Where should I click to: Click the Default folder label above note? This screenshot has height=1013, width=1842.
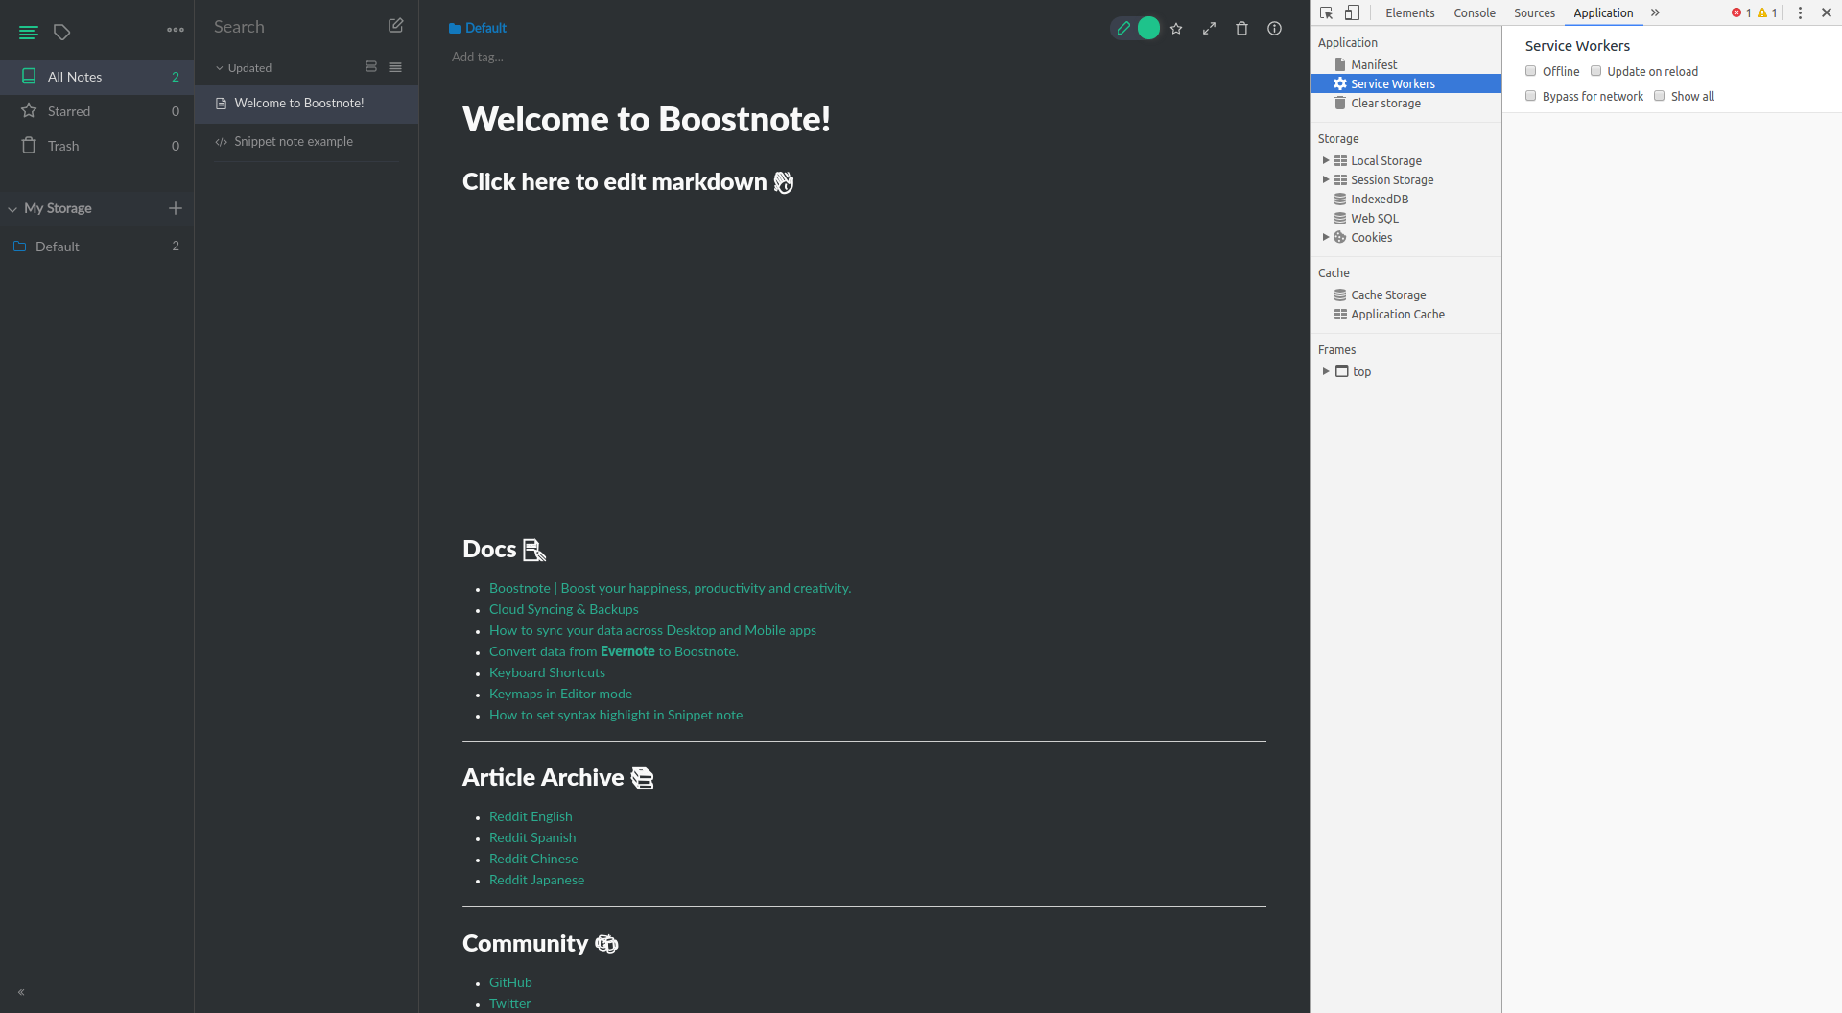[478, 28]
